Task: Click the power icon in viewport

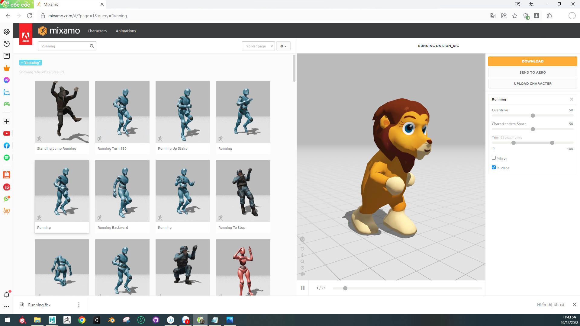Action: pyautogui.click(x=302, y=268)
